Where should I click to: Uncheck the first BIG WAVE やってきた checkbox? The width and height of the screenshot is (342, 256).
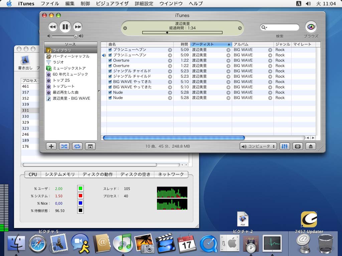click(110, 82)
